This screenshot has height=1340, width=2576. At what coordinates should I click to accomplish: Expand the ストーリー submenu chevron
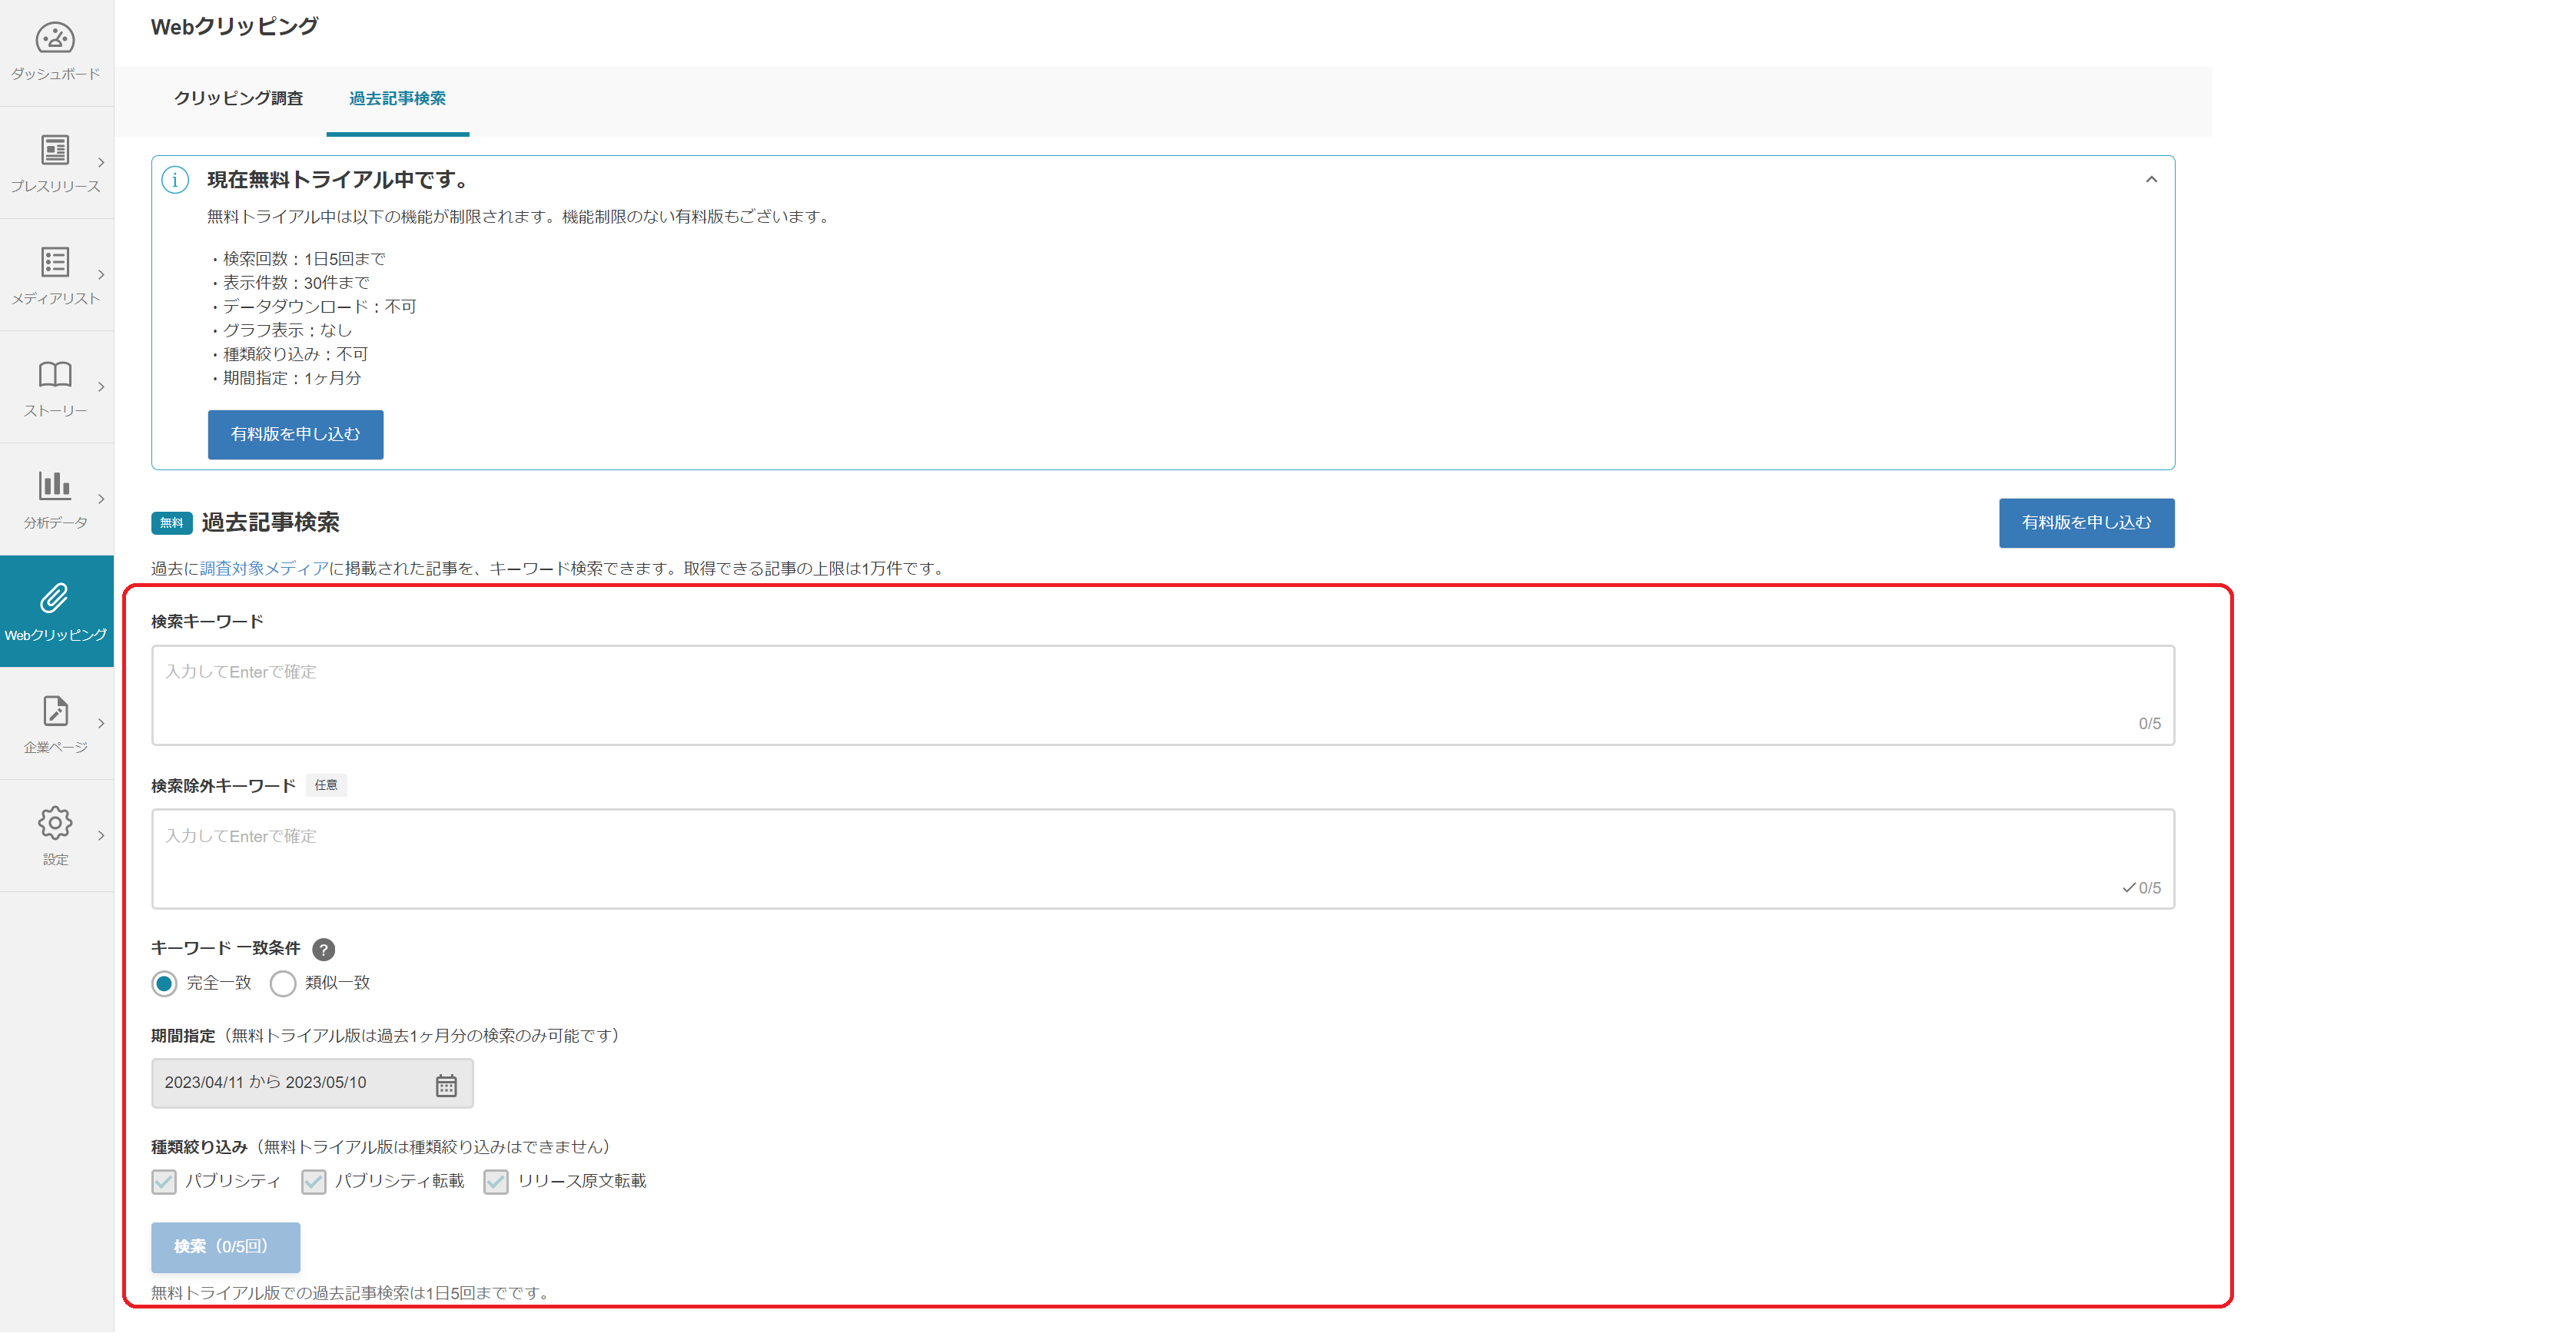point(101,388)
